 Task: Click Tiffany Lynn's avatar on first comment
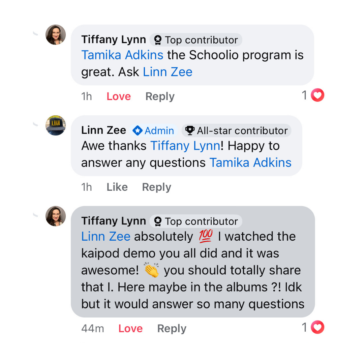click(56, 35)
